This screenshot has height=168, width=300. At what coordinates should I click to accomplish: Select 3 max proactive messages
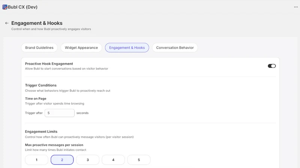pos(88,160)
